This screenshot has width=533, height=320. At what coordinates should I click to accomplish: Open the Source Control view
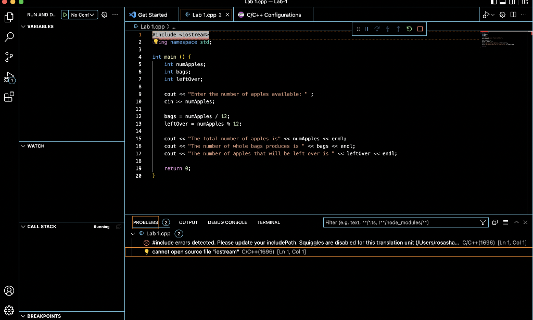point(9,57)
